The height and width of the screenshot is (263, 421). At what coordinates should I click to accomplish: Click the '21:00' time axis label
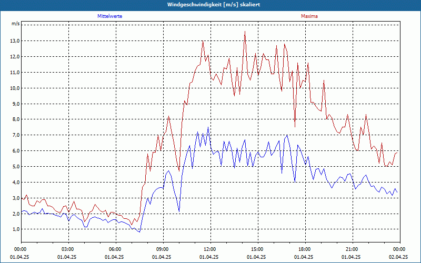[353, 249]
